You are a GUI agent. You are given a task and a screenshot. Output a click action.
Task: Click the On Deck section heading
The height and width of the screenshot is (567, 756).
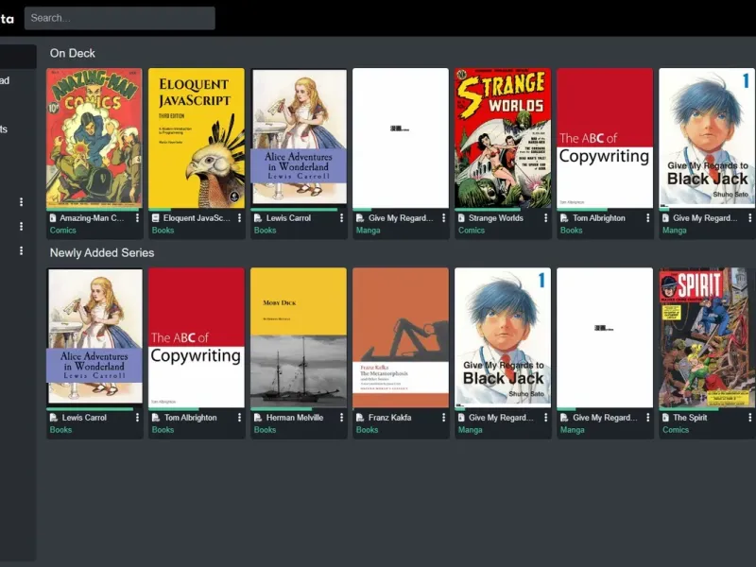pos(73,53)
